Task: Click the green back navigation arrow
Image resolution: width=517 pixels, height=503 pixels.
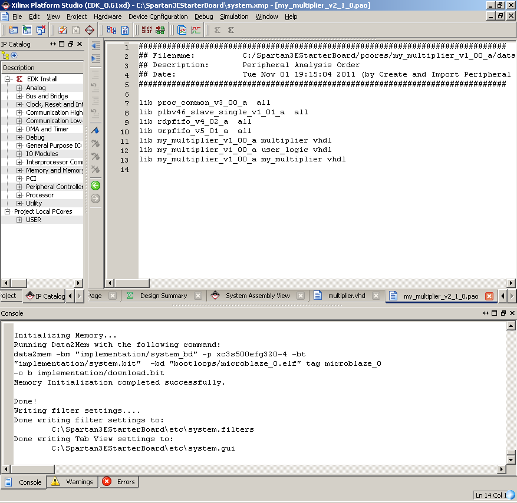Action: click(96, 186)
